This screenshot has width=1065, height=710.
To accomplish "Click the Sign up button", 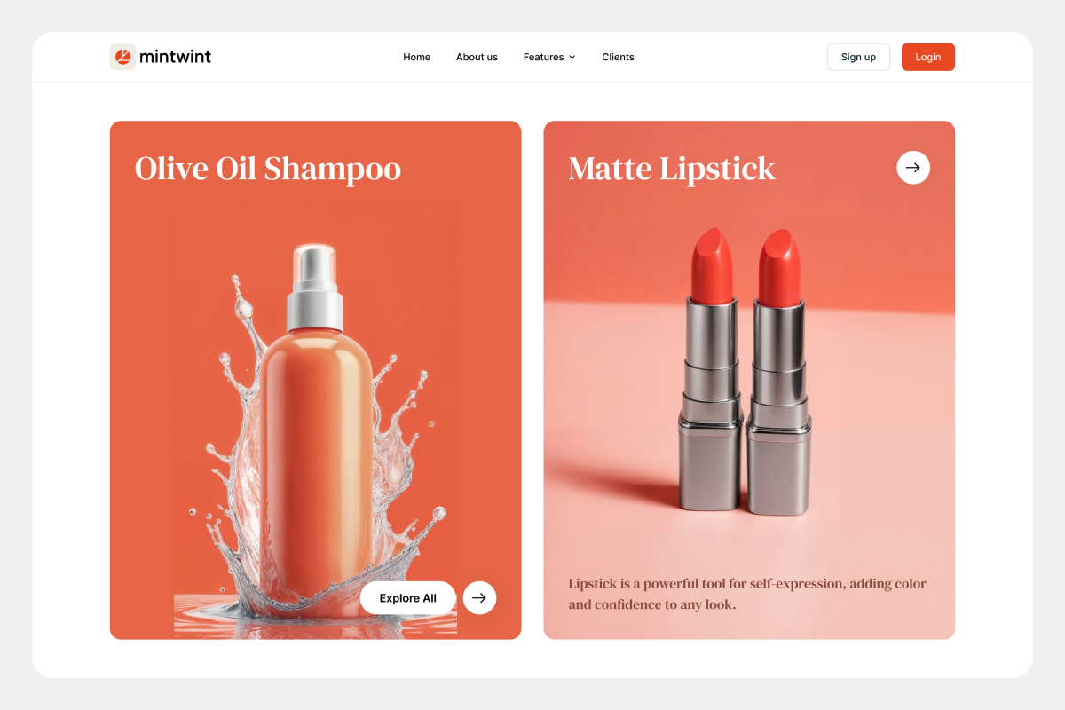I will coord(858,57).
